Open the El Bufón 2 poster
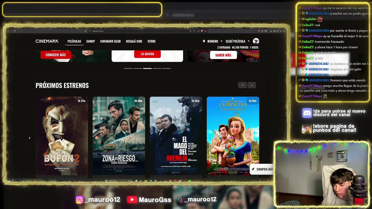 [x=62, y=136]
